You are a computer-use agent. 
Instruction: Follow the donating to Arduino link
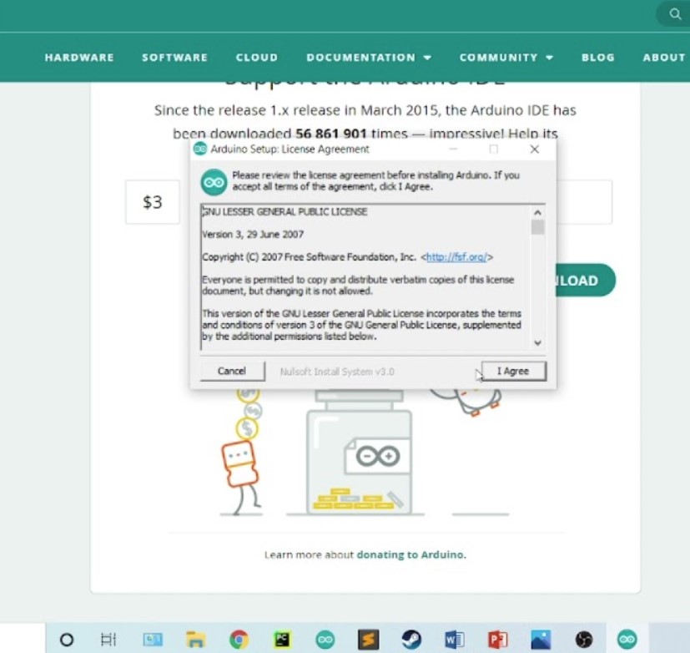click(x=411, y=554)
